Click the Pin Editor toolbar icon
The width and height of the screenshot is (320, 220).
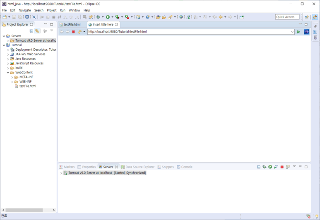point(242,17)
